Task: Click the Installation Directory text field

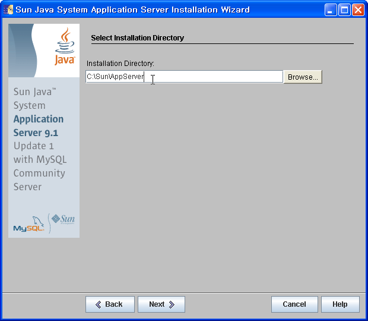Action: [x=184, y=77]
